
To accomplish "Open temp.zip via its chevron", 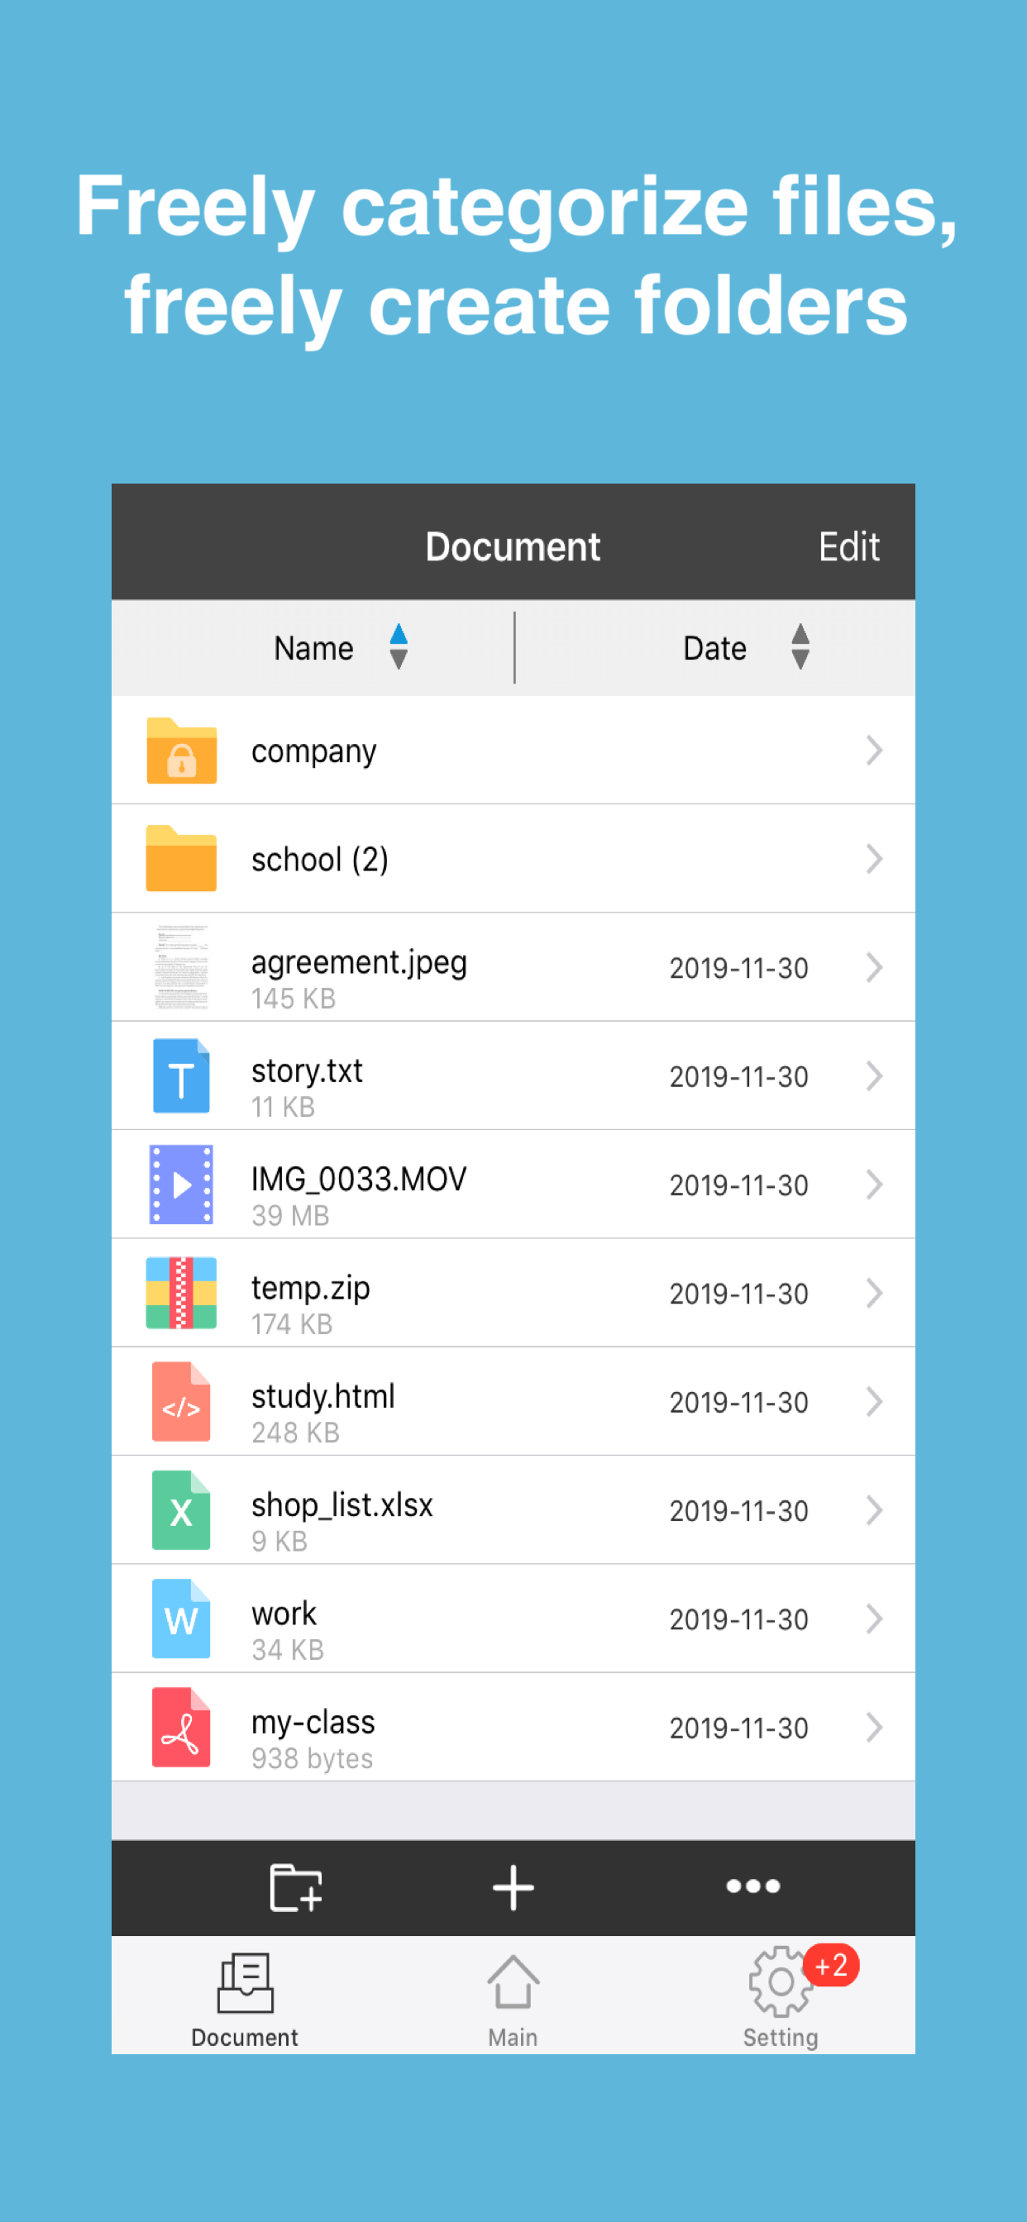I will [874, 1294].
